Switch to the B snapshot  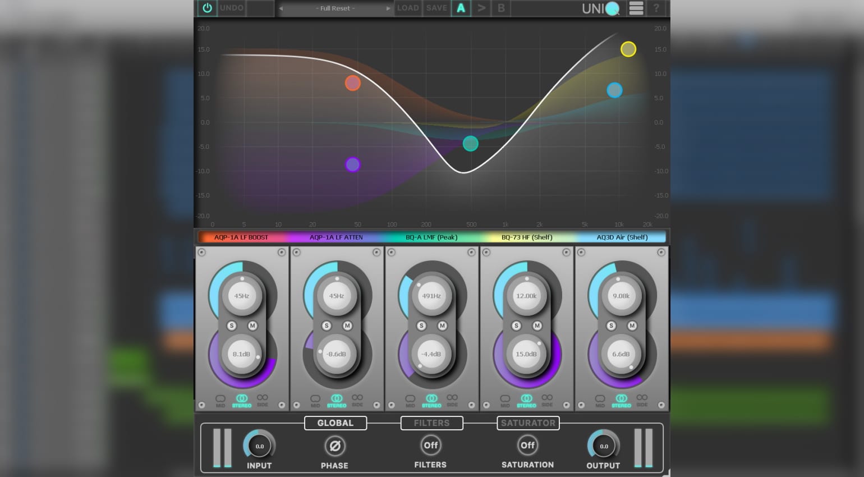(x=501, y=8)
